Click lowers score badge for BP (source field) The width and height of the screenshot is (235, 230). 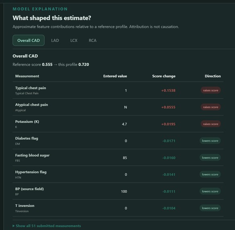(210, 191)
